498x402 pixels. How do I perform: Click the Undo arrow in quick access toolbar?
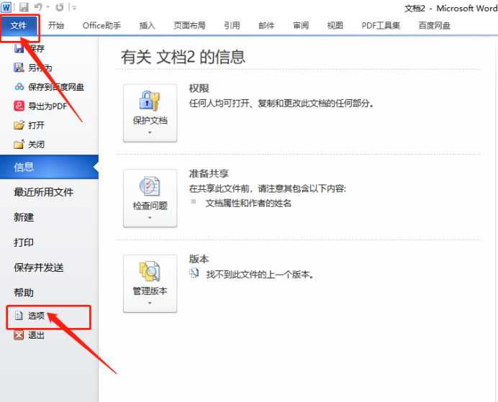click(38, 7)
